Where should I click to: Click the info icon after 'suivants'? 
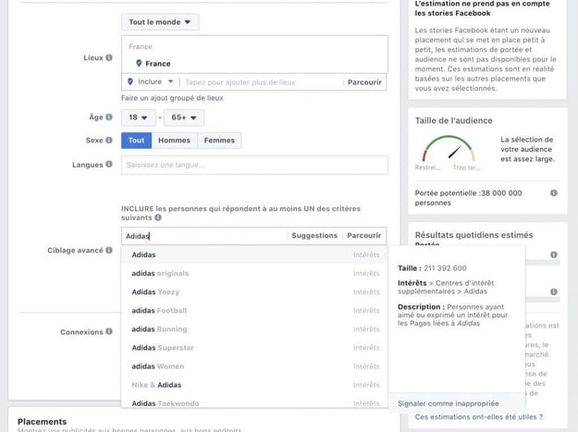(x=158, y=217)
